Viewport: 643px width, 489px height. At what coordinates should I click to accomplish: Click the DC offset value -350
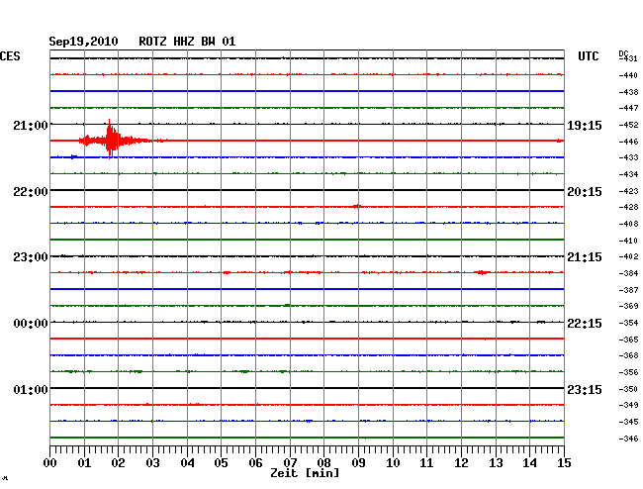pos(628,389)
